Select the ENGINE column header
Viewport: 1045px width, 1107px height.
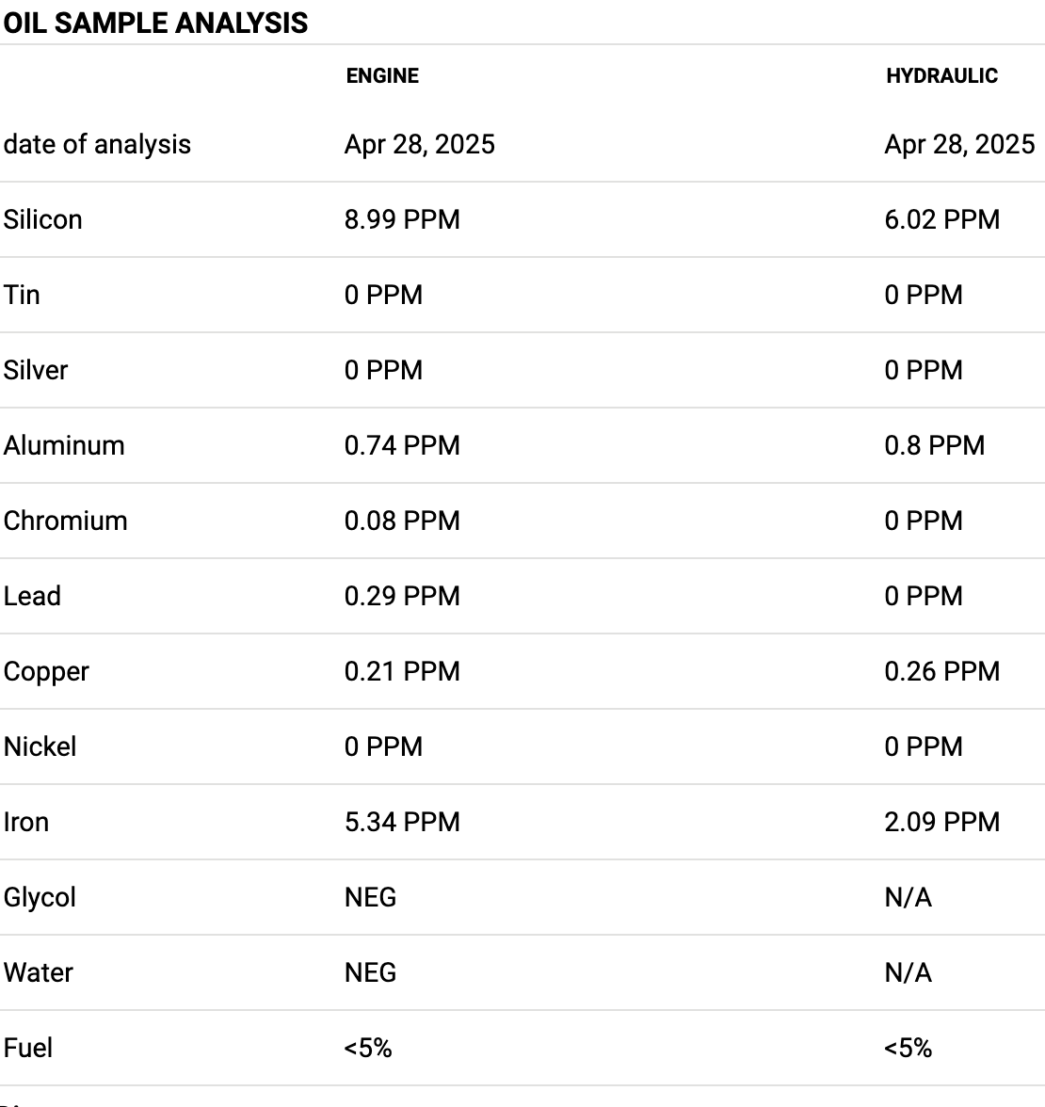(x=382, y=75)
